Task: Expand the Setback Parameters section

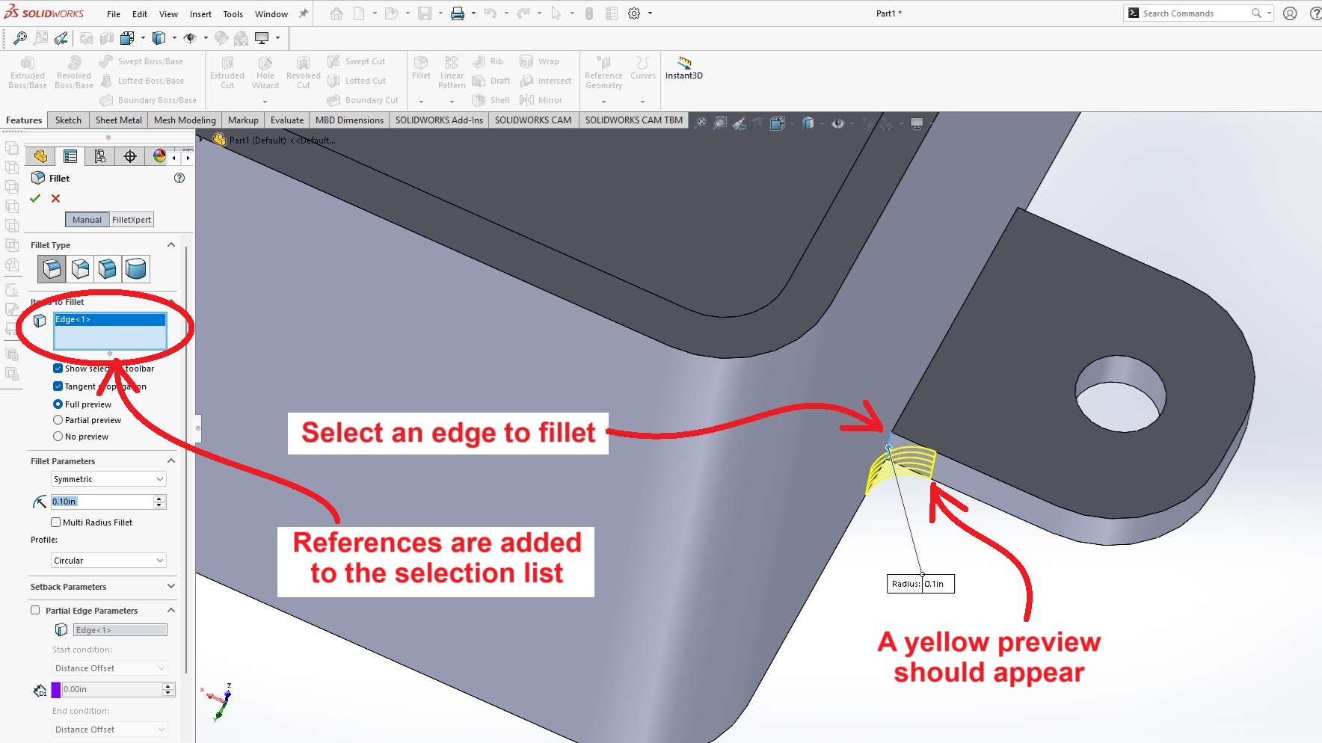Action: pyautogui.click(x=171, y=587)
